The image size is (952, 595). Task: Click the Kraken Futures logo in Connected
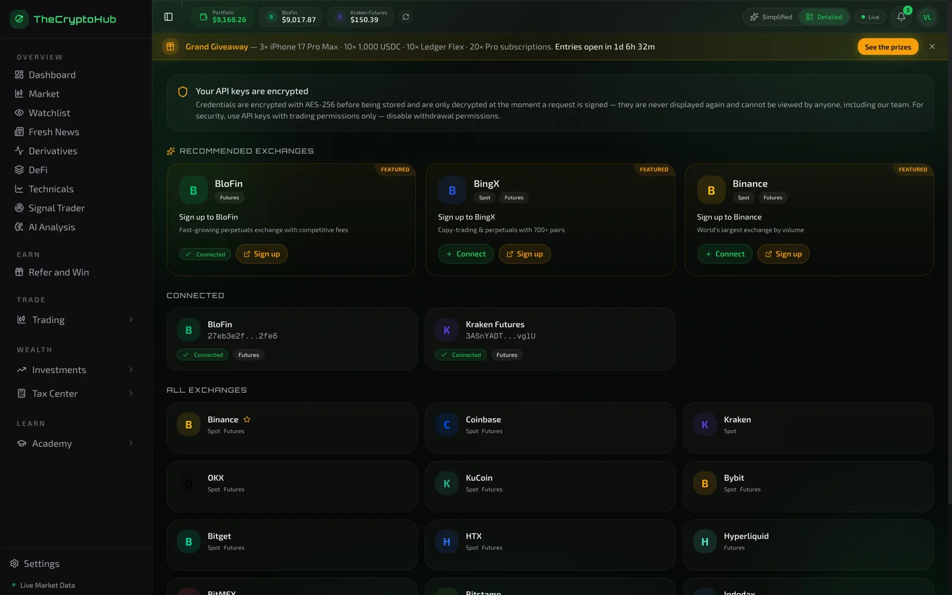tap(447, 330)
